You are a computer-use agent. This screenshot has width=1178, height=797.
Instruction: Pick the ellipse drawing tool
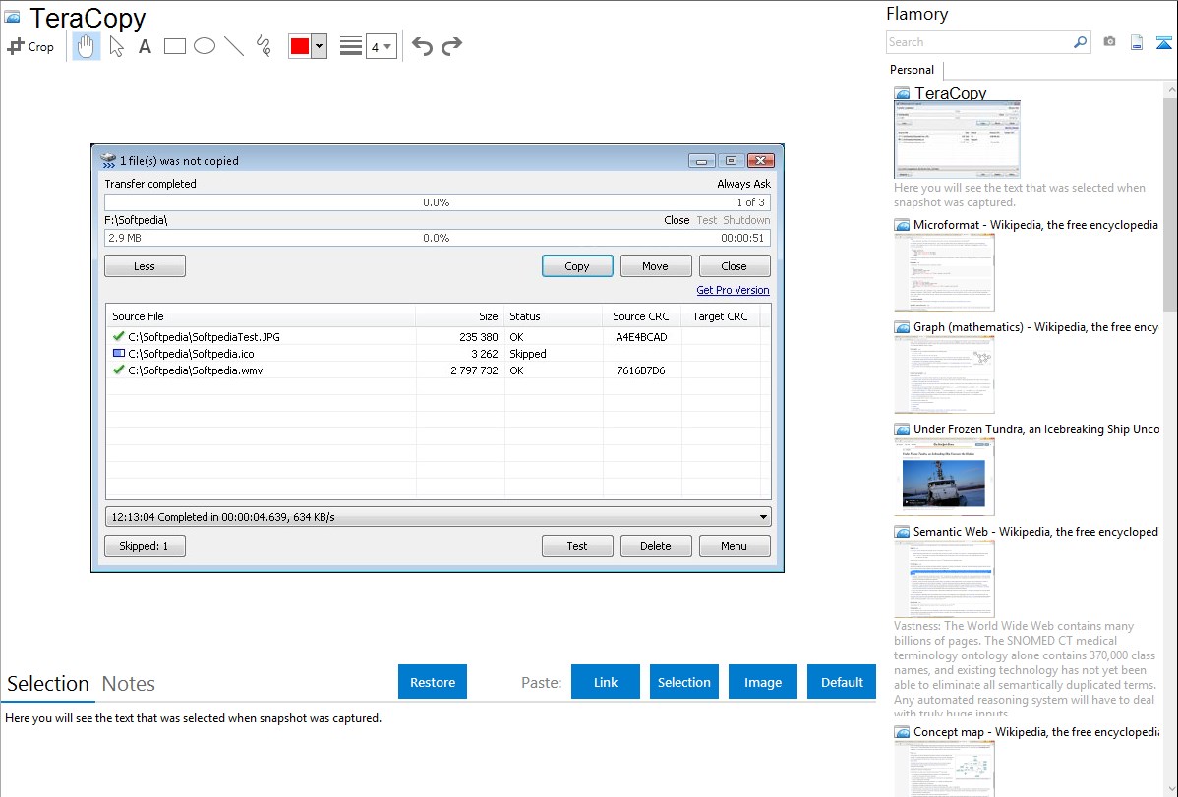(205, 46)
